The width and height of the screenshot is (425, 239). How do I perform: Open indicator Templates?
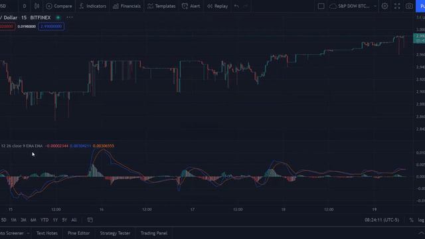coord(161,6)
